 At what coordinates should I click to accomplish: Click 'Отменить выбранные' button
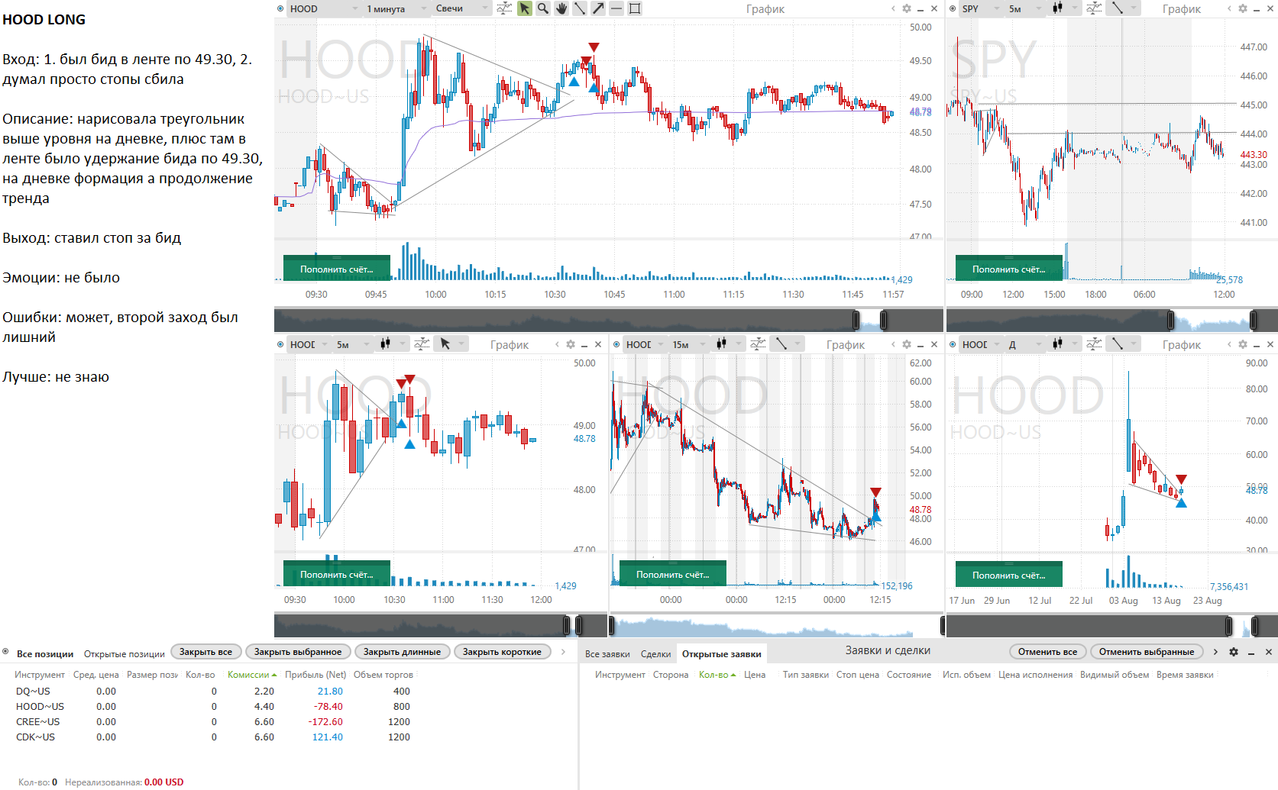point(1146,652)
